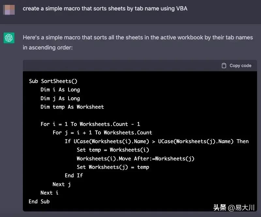261x217 pixels.
Task: Click the "End Sub" code line
Action: click(39, 201)
